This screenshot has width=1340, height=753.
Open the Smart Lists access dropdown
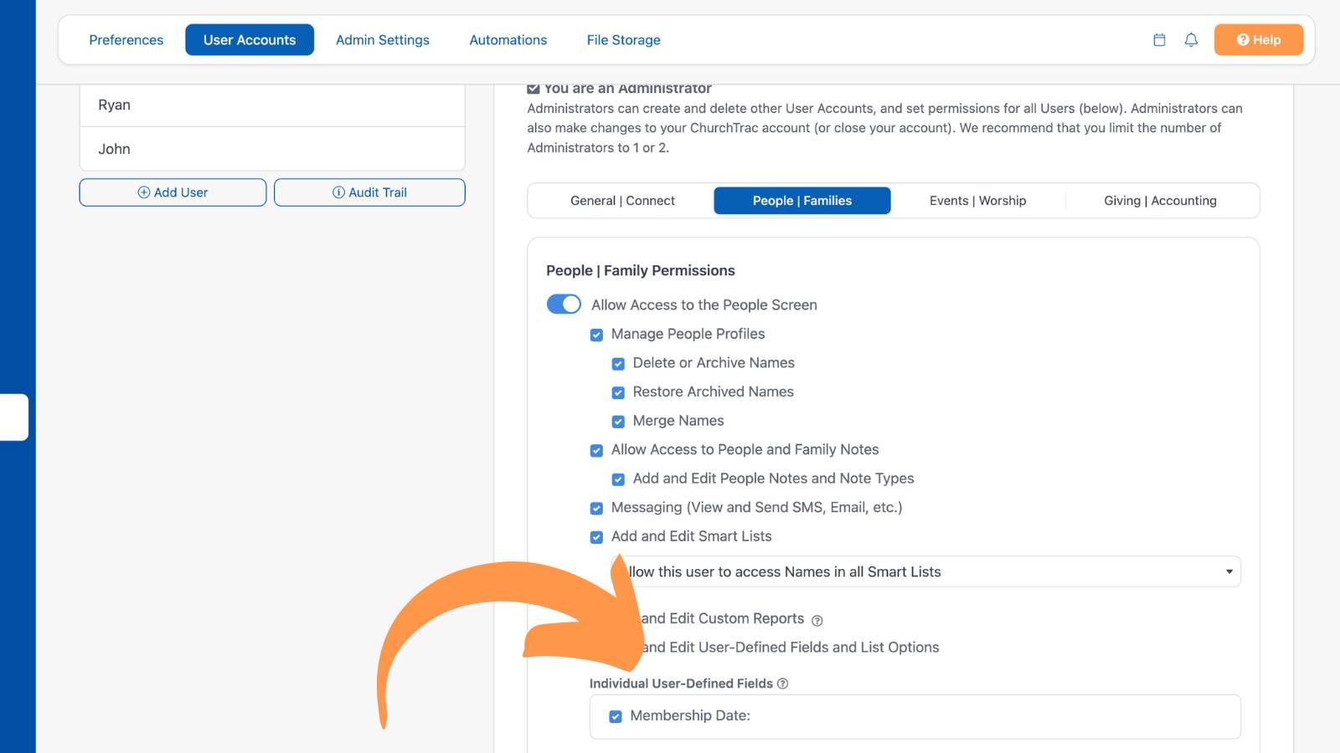pyautogui.click(x=926, y=571)
